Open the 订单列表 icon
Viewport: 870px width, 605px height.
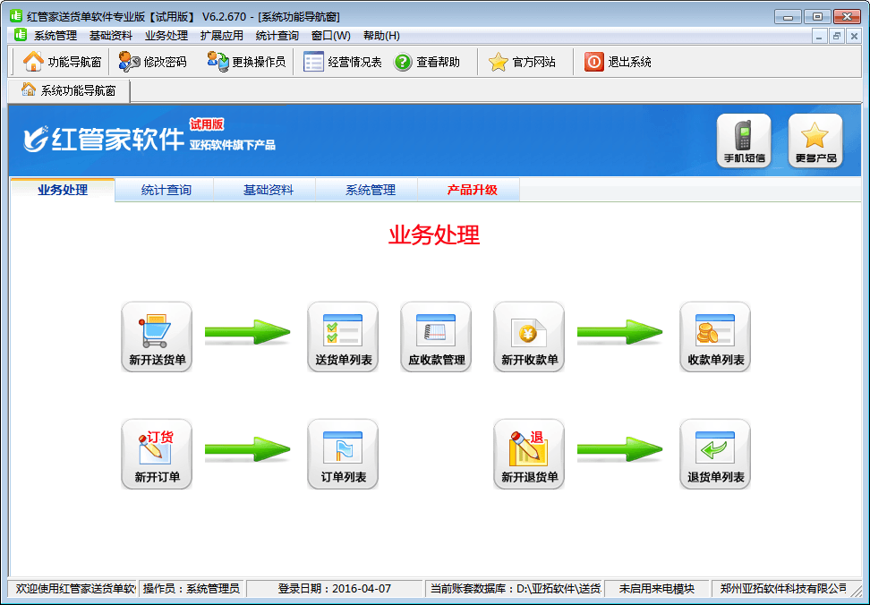pyautogui.click(x=343, y=453)
